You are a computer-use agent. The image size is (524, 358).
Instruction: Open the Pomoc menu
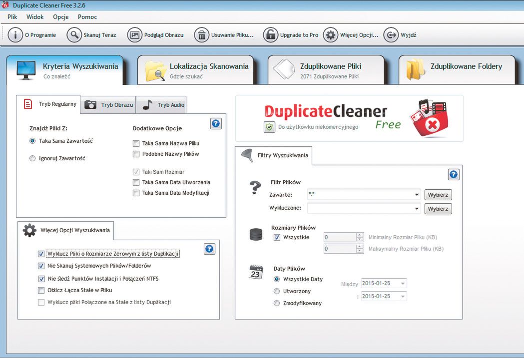coord(87,17)
